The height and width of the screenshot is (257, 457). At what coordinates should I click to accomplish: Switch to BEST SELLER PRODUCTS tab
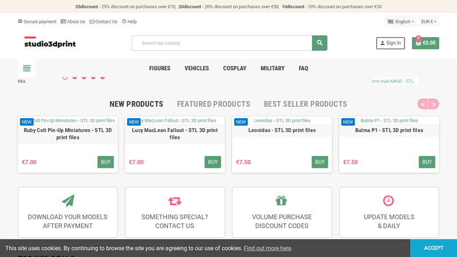306,104
